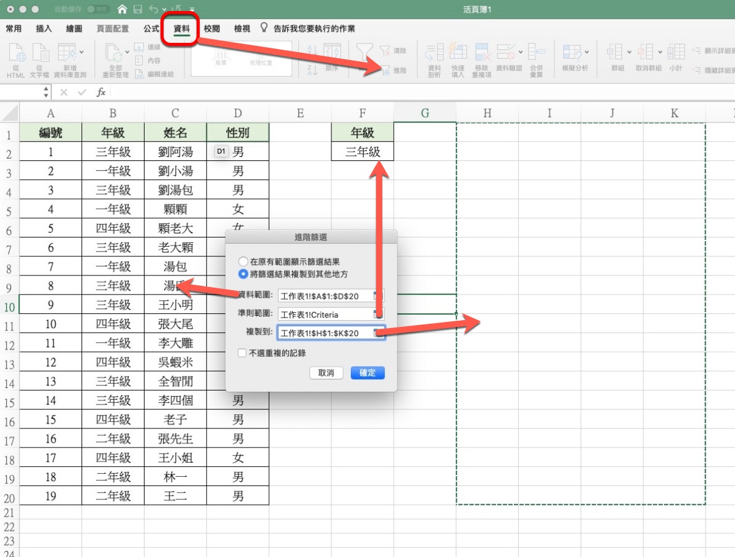Switch to the 校閱 ribbon tab
This screenshot has width=735, height=557.
point(212,29)
